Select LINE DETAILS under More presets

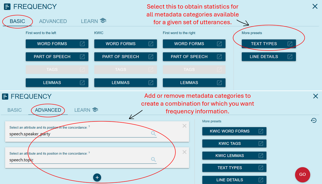(x=269, y=56)
